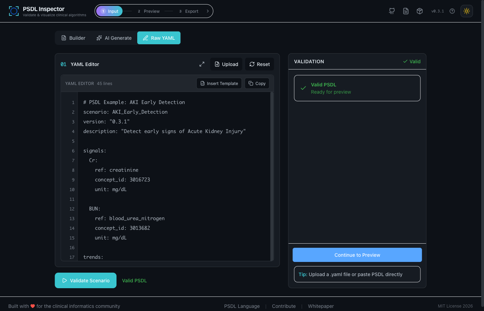Open the GitHub repository icon
Image resolution: width=484 pixels, height=311 pixels.
pyautogui.click(x=392, y=11)
